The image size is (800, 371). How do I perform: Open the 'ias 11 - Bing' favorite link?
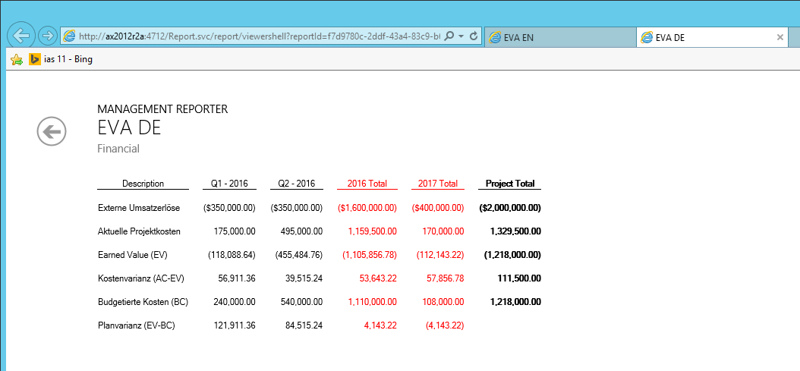tap(68, 59)
